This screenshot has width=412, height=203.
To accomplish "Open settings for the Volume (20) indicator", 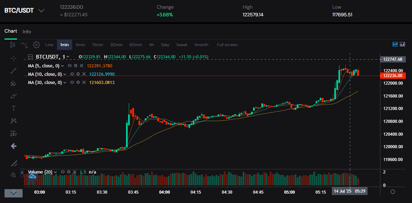I will click(x=69, y=172).
